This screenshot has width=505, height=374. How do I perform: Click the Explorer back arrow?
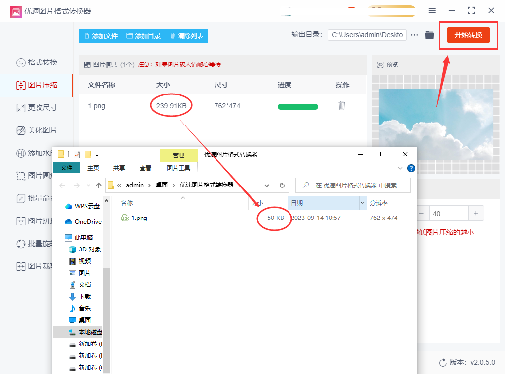pyautogui.click(x=63, y=186)
